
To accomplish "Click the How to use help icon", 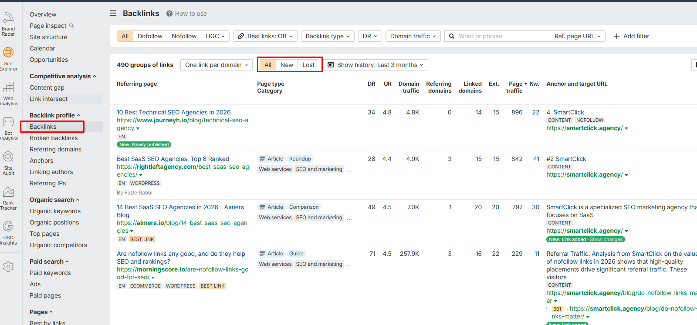I will (x=169, y=13).
